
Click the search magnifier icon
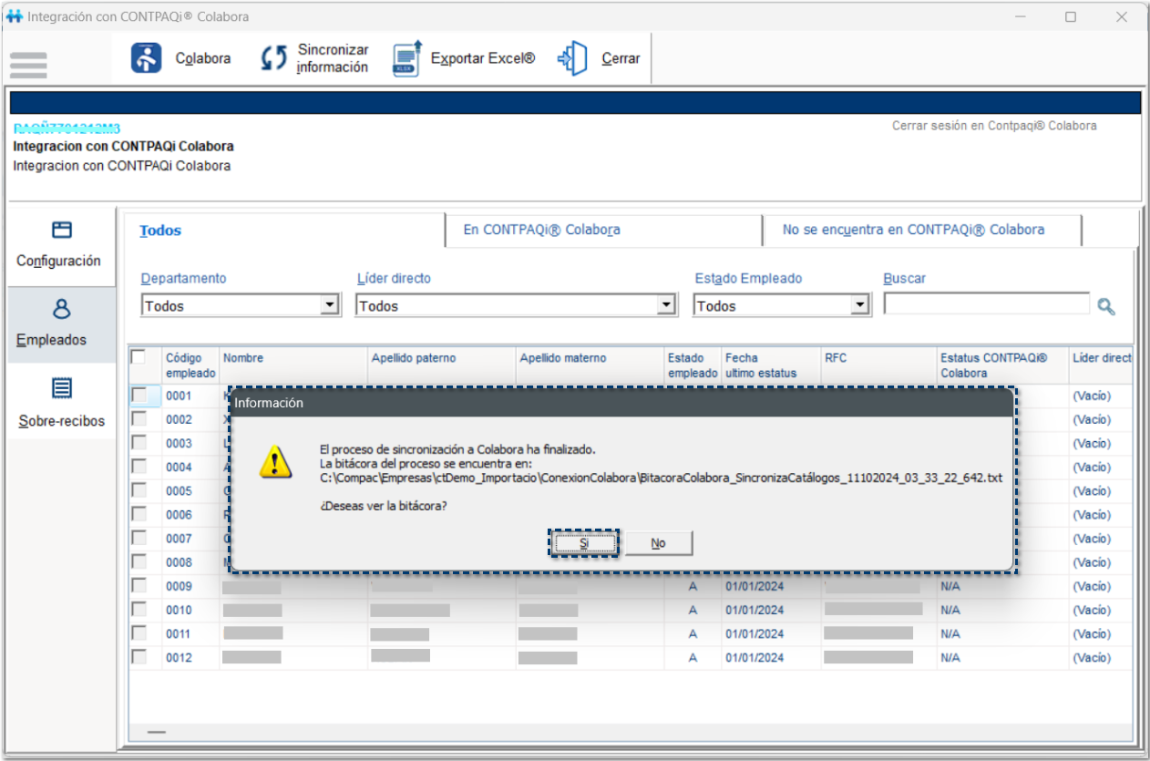click(1106, 307)
